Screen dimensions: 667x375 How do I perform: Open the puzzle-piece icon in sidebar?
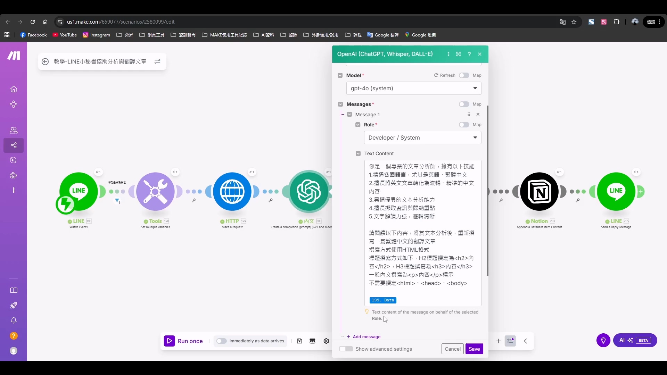tap(14, 175)
